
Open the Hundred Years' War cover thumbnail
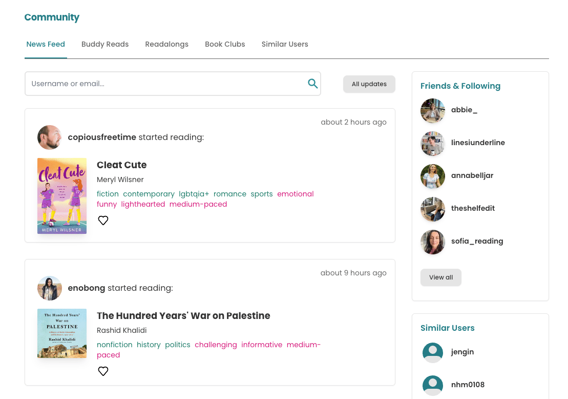62,333
